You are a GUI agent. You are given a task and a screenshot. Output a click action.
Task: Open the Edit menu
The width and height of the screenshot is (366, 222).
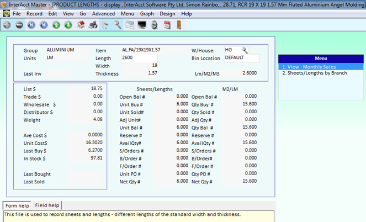coord(52,14)
